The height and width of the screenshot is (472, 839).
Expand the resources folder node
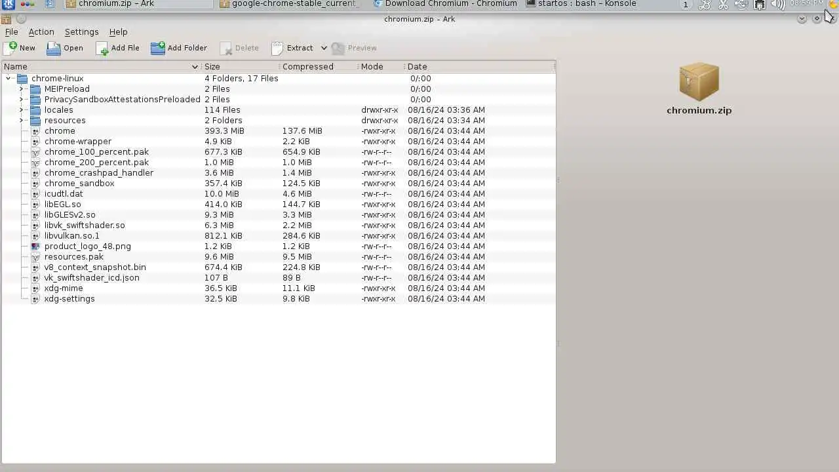(22, 121)
